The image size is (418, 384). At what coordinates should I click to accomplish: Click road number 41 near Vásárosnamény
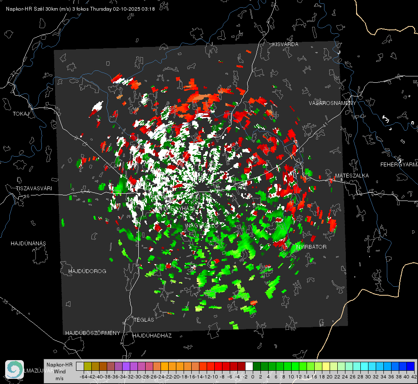click(325, 125)
